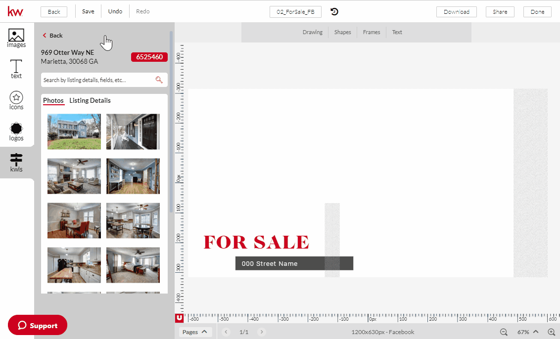Screen dimensions: 560x339
Task: Click the Done button
Action: tap(537, 11)
